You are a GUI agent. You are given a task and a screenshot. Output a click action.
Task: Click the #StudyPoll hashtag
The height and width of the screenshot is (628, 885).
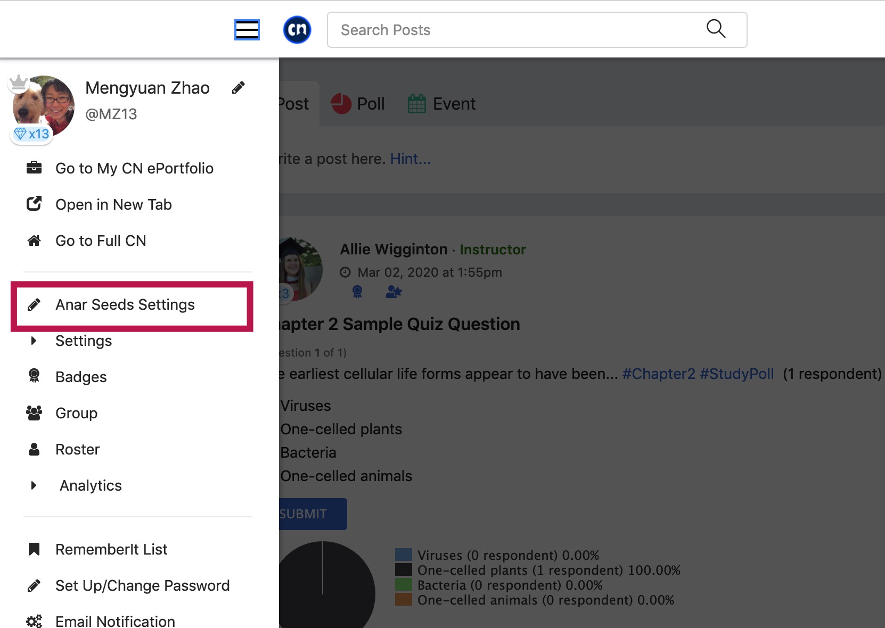736,374
